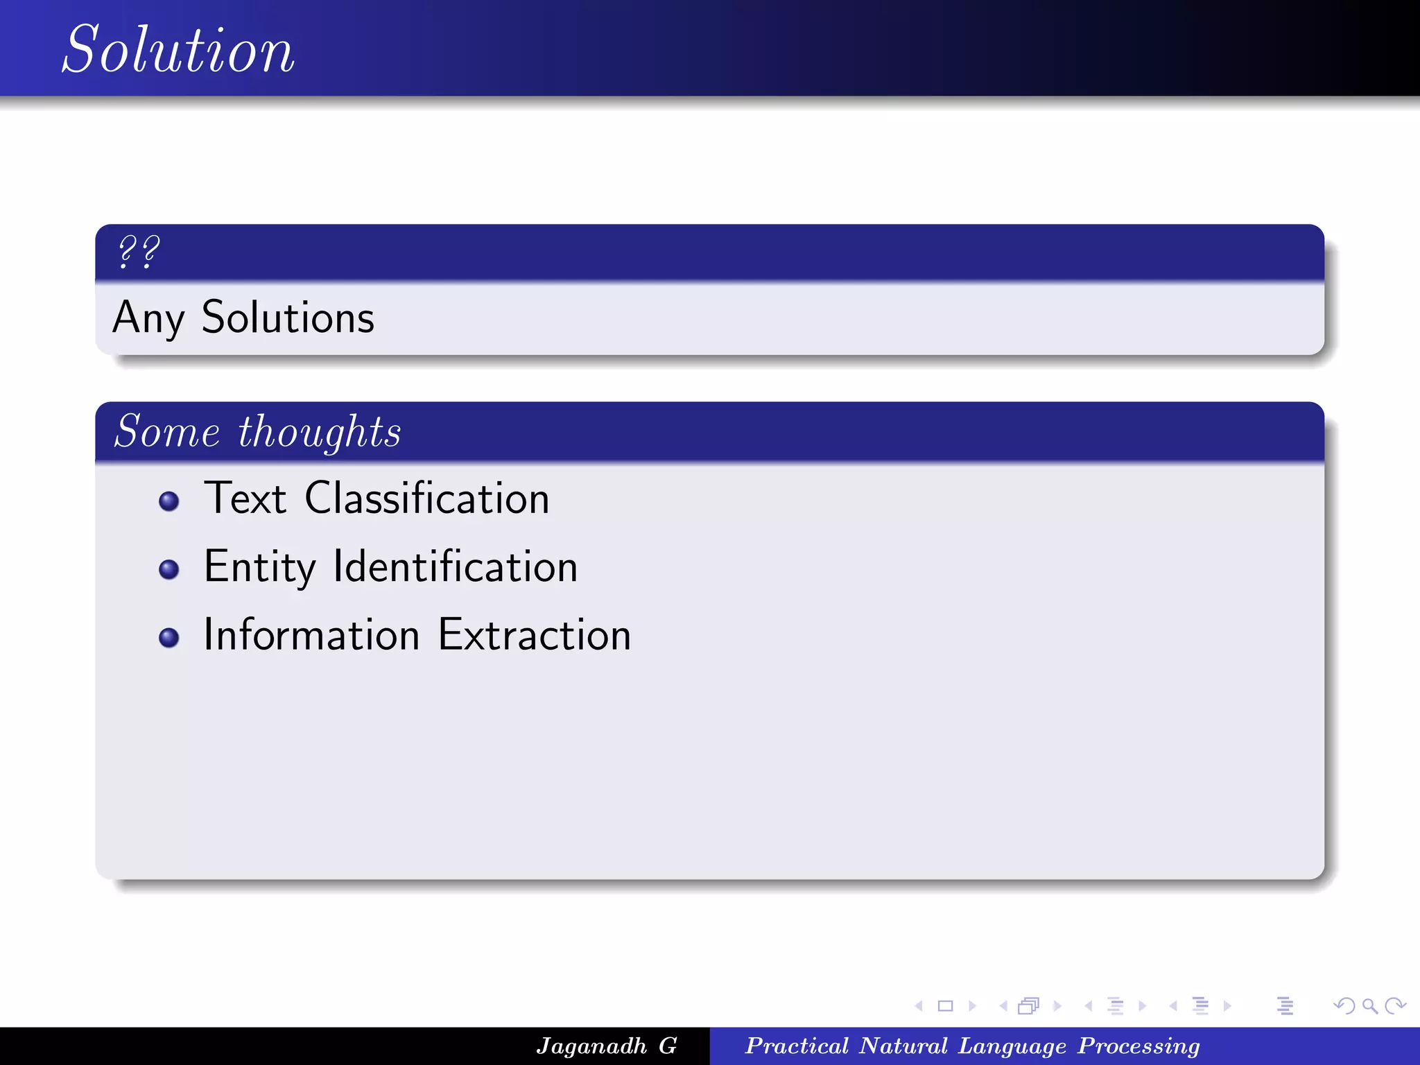Click the subsection navigation lines icon

tap(1116, 1005)
